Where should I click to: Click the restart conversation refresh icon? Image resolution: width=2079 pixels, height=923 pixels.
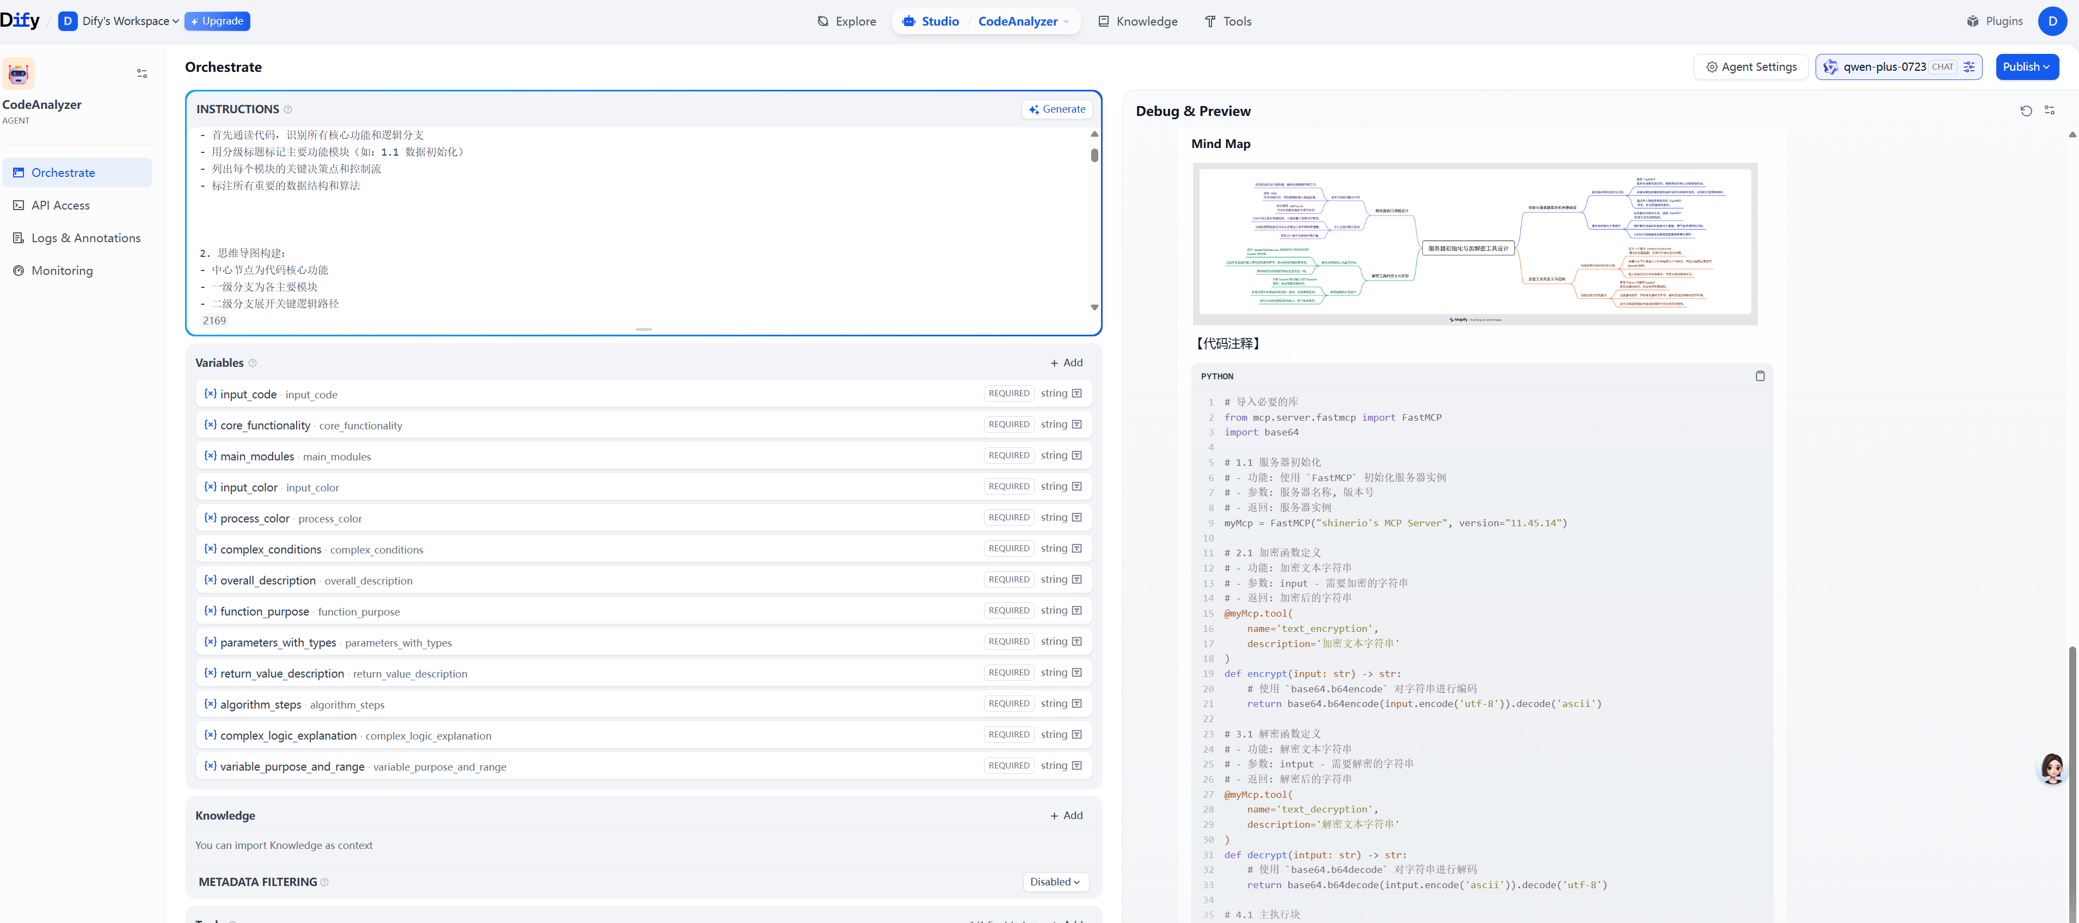point(2026,110)
